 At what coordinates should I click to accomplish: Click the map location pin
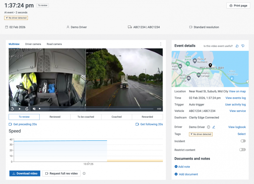click(210, 65)
